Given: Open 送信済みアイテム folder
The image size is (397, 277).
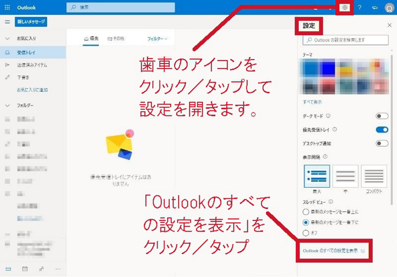Looking at the screenshot, I should [33, 65].
